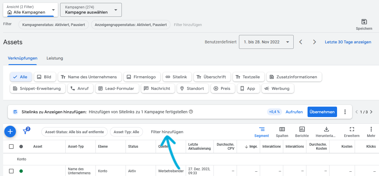Select the Werbung asset chip
The image size is (379, 176).
click(278, 88)
